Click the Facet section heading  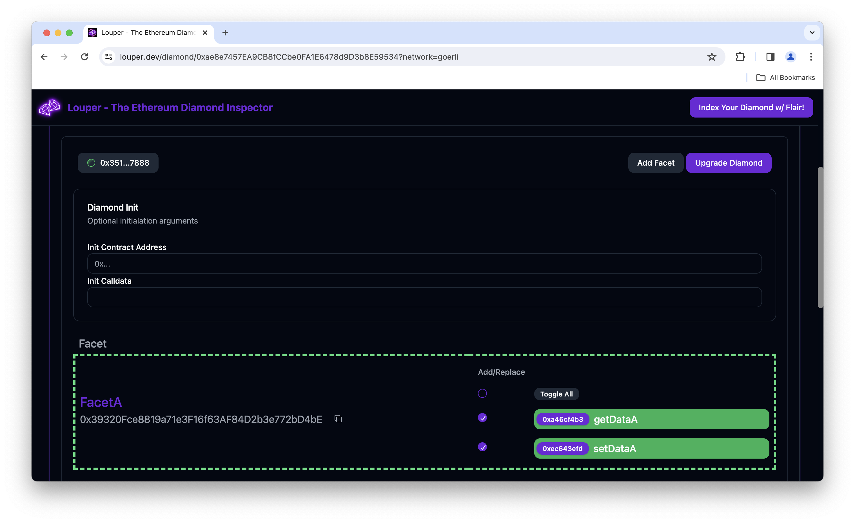tap(93, 344)
